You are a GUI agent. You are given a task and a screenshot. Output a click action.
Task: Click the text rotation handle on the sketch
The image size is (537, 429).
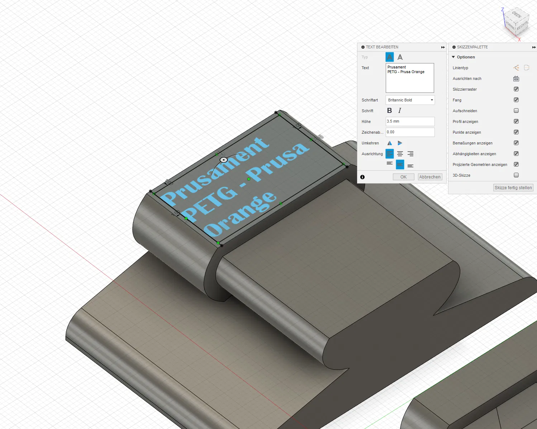pos(224,160)
